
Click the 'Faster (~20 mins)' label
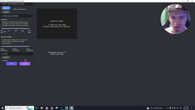4,50
